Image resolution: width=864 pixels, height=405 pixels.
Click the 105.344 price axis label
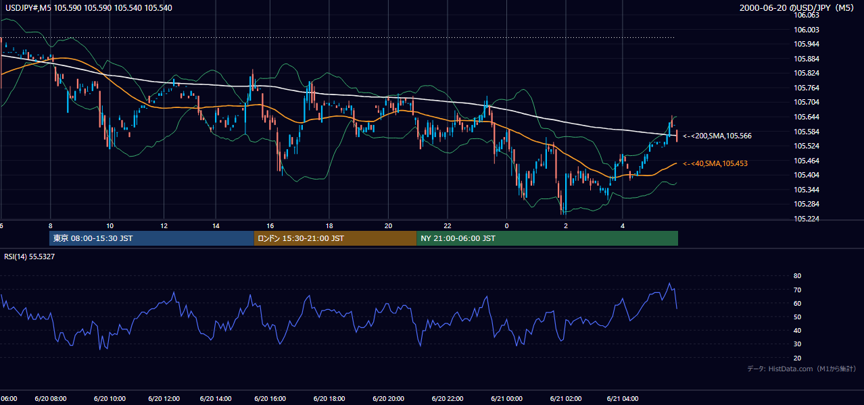[807, 190]
